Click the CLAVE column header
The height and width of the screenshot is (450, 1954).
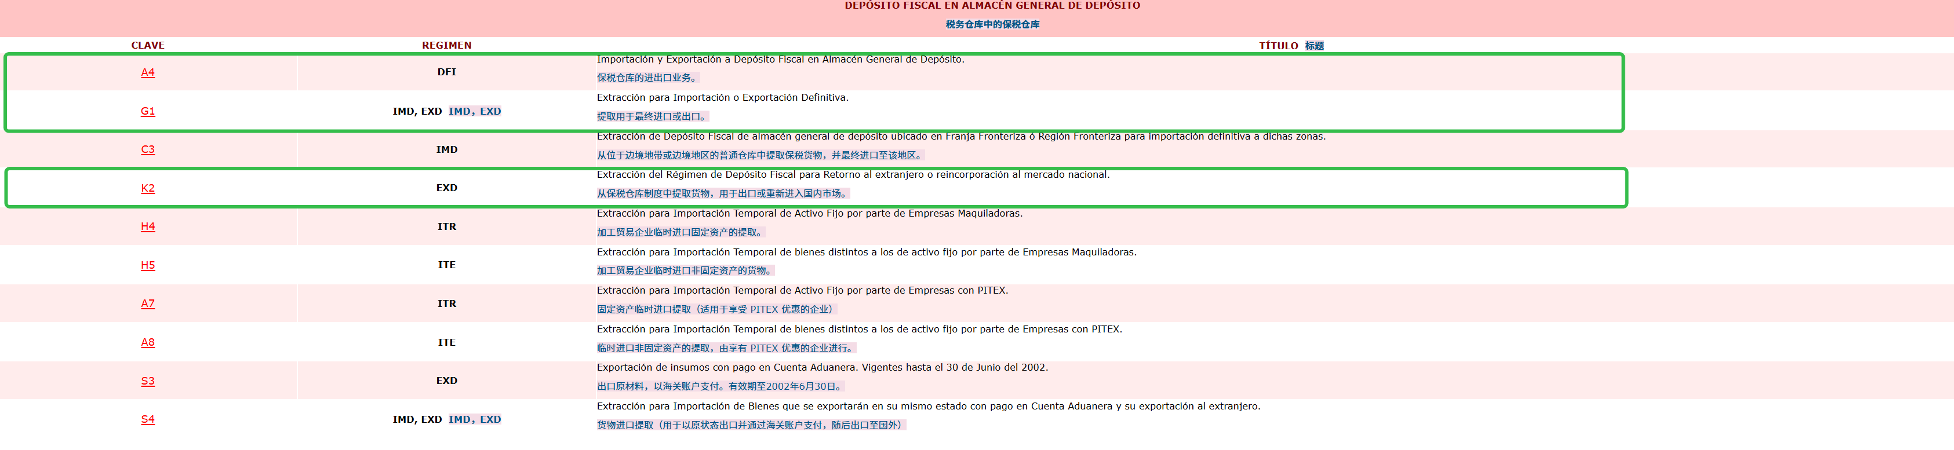pyautogui.click(x=147, y=45)
